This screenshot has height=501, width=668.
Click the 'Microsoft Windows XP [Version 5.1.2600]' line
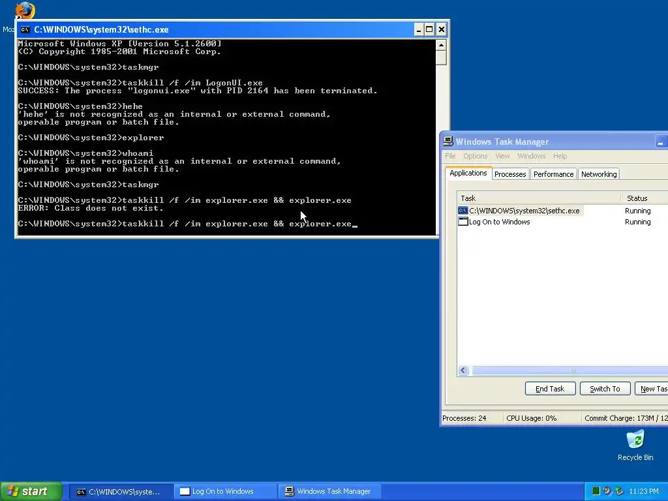click(120, 44)
